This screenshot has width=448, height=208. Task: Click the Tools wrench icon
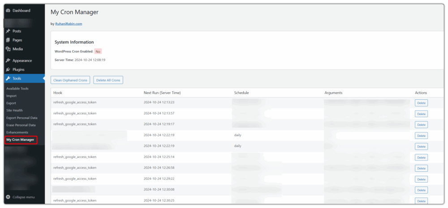[x=8, y=79]
